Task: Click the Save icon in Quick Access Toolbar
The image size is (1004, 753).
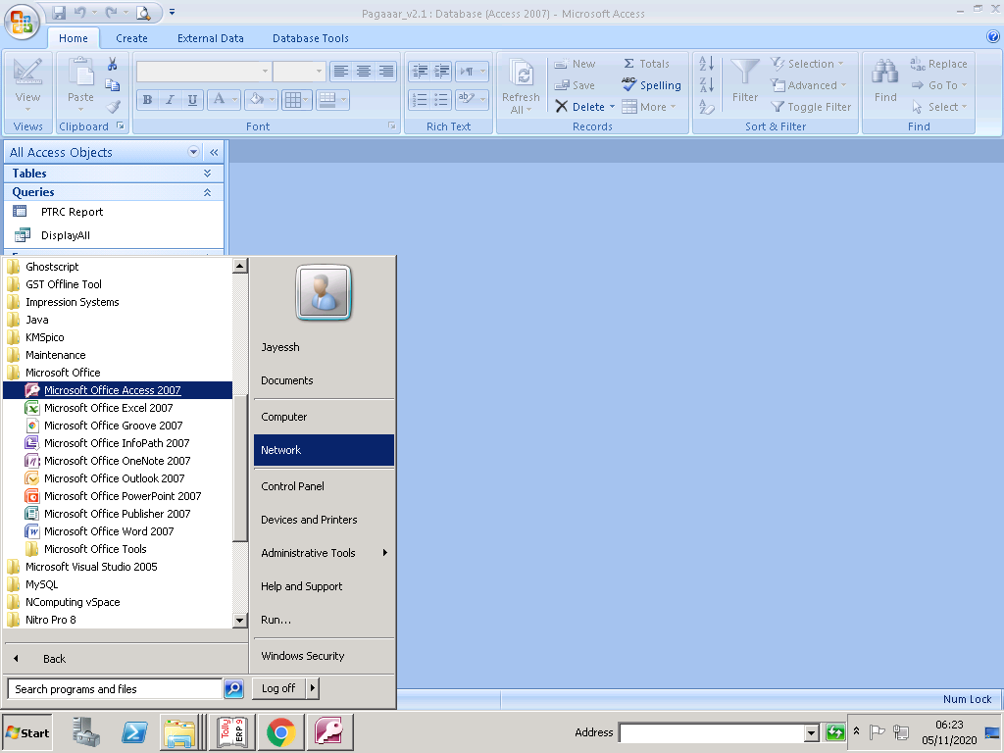Action: point(59,12)
